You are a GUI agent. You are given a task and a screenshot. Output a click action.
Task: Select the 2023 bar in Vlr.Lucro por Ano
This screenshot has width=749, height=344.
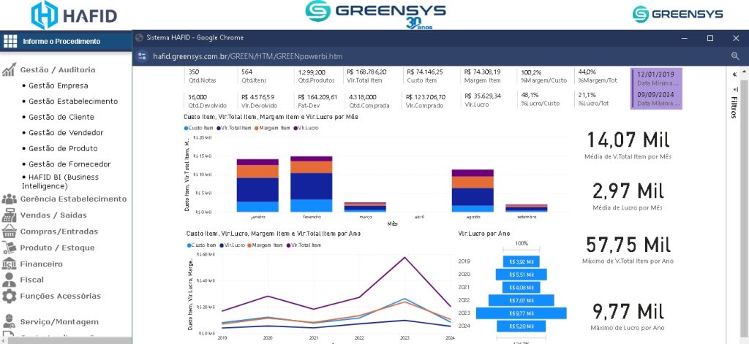pos(521,313)
